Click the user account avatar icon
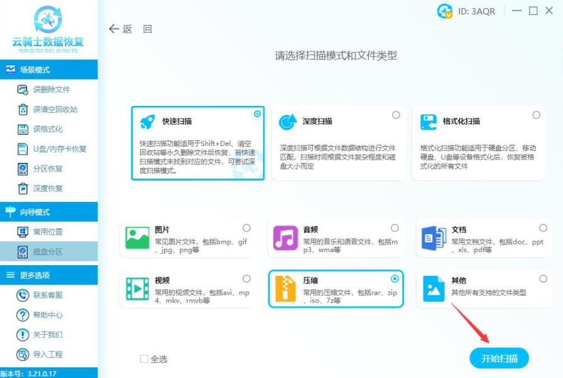 [x=444, y=11]
